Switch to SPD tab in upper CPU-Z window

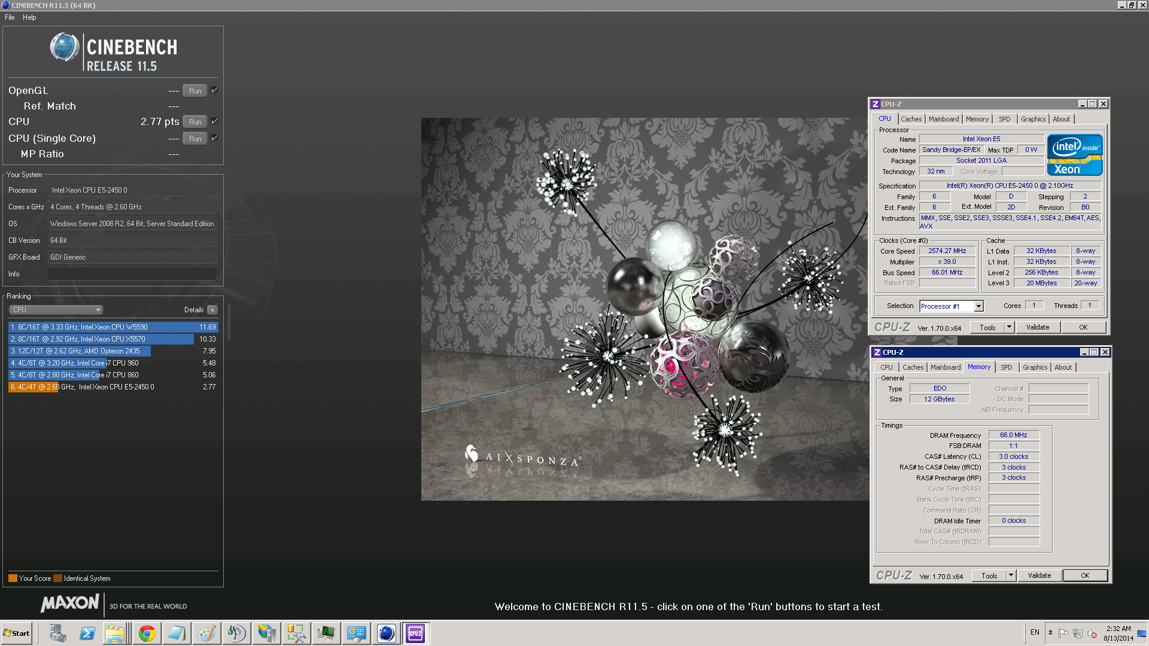coord(1005,119)
